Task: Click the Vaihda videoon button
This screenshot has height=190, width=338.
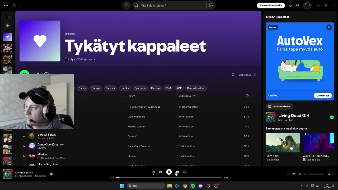Action: coord(279,106)
